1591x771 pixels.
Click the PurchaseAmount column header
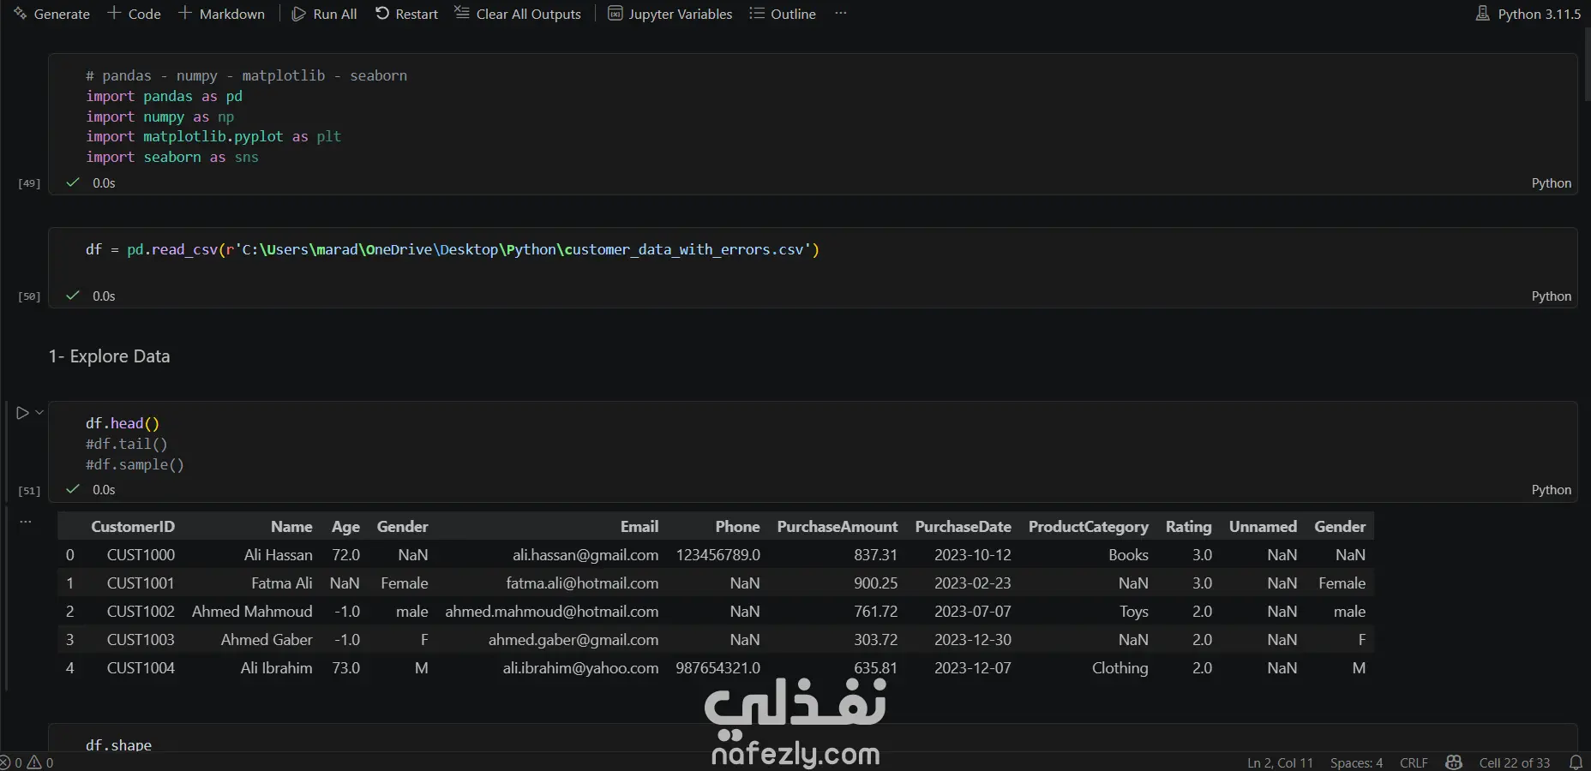point(838,527)
